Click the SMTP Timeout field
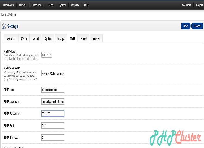 53,137
